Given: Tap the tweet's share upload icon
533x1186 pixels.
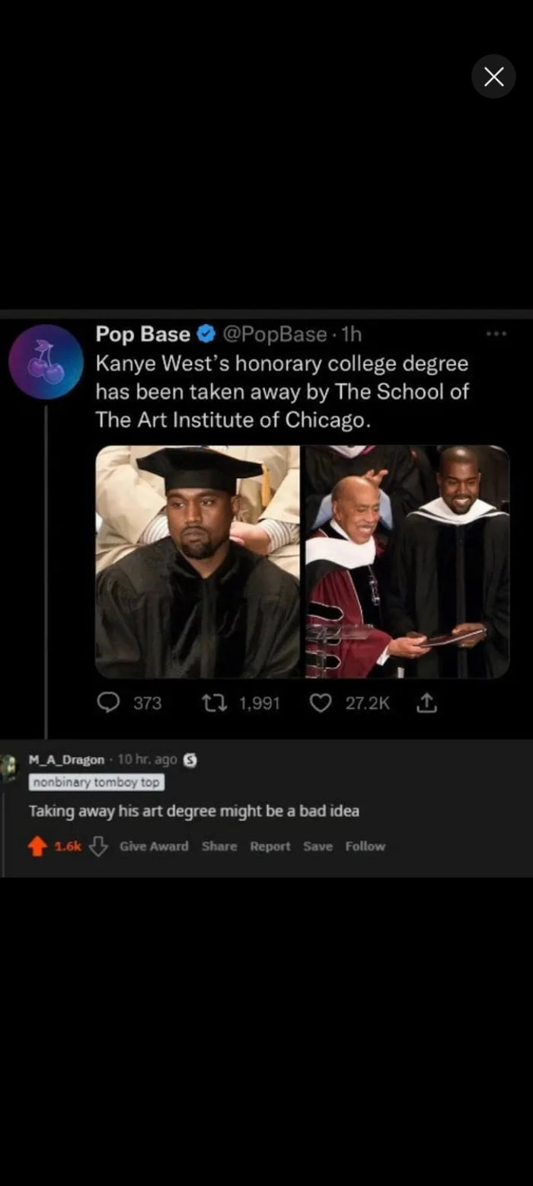Looking at the screenshot, I should pyautogui.click(x=426, y=703).
